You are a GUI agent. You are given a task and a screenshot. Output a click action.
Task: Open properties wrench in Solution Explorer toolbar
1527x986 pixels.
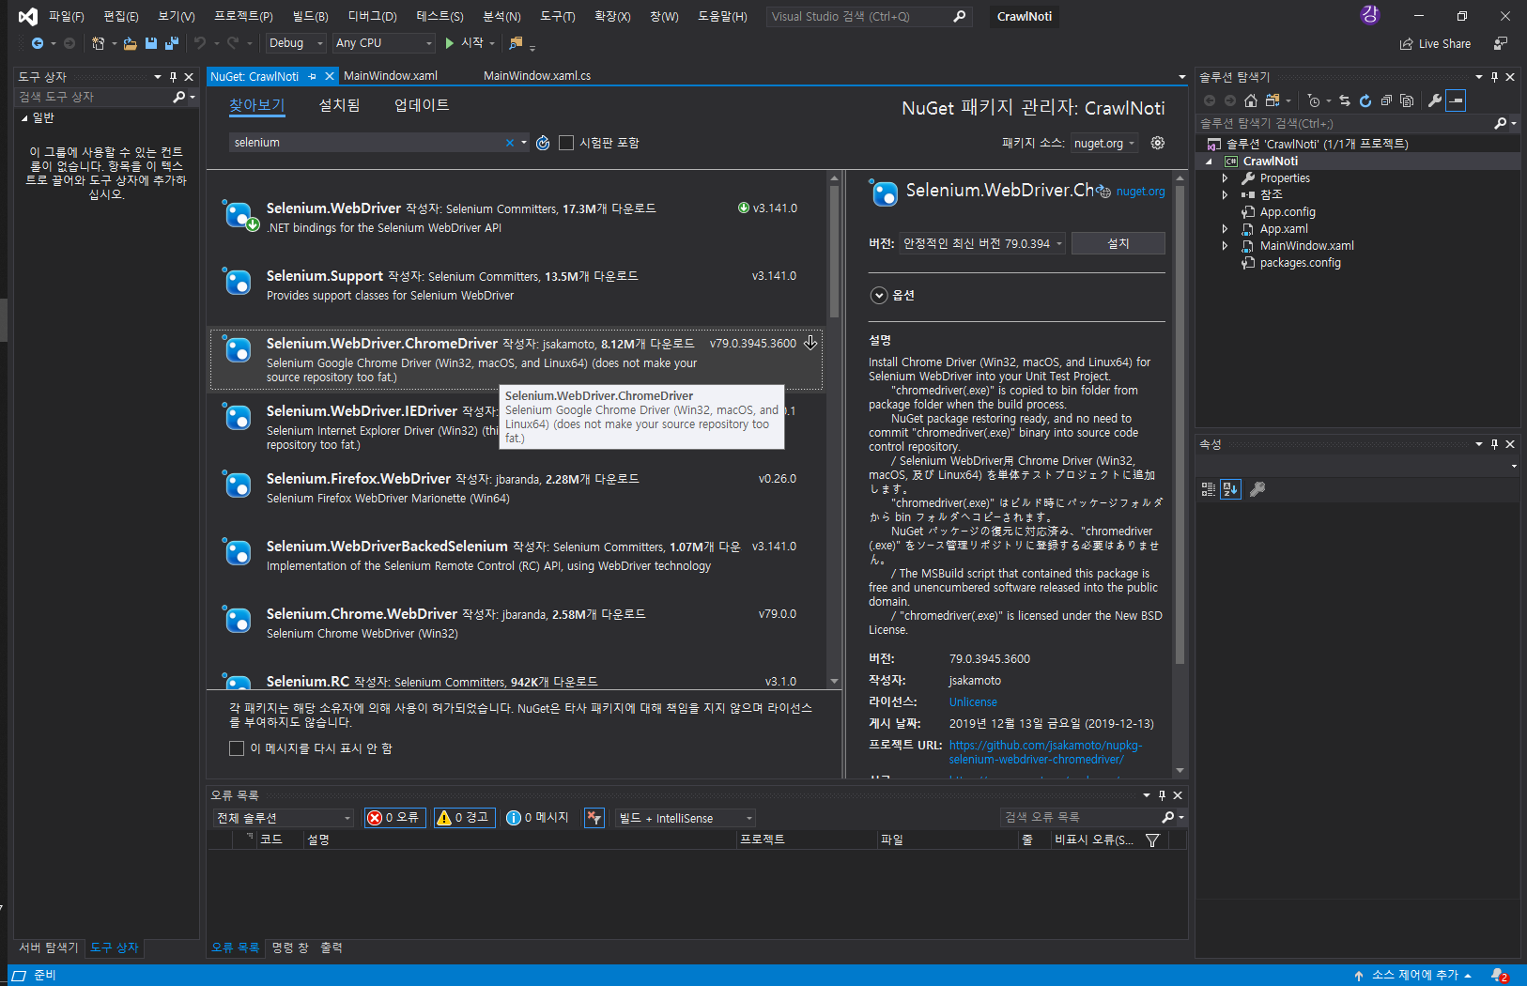point(1435,100)
